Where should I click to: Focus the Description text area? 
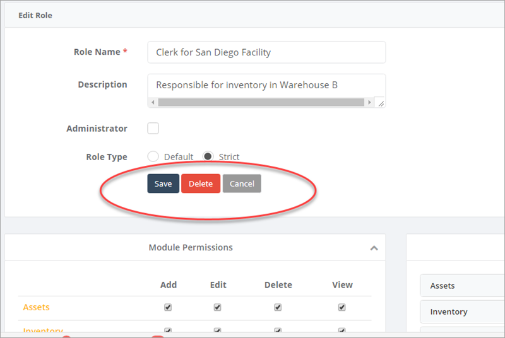266,85
